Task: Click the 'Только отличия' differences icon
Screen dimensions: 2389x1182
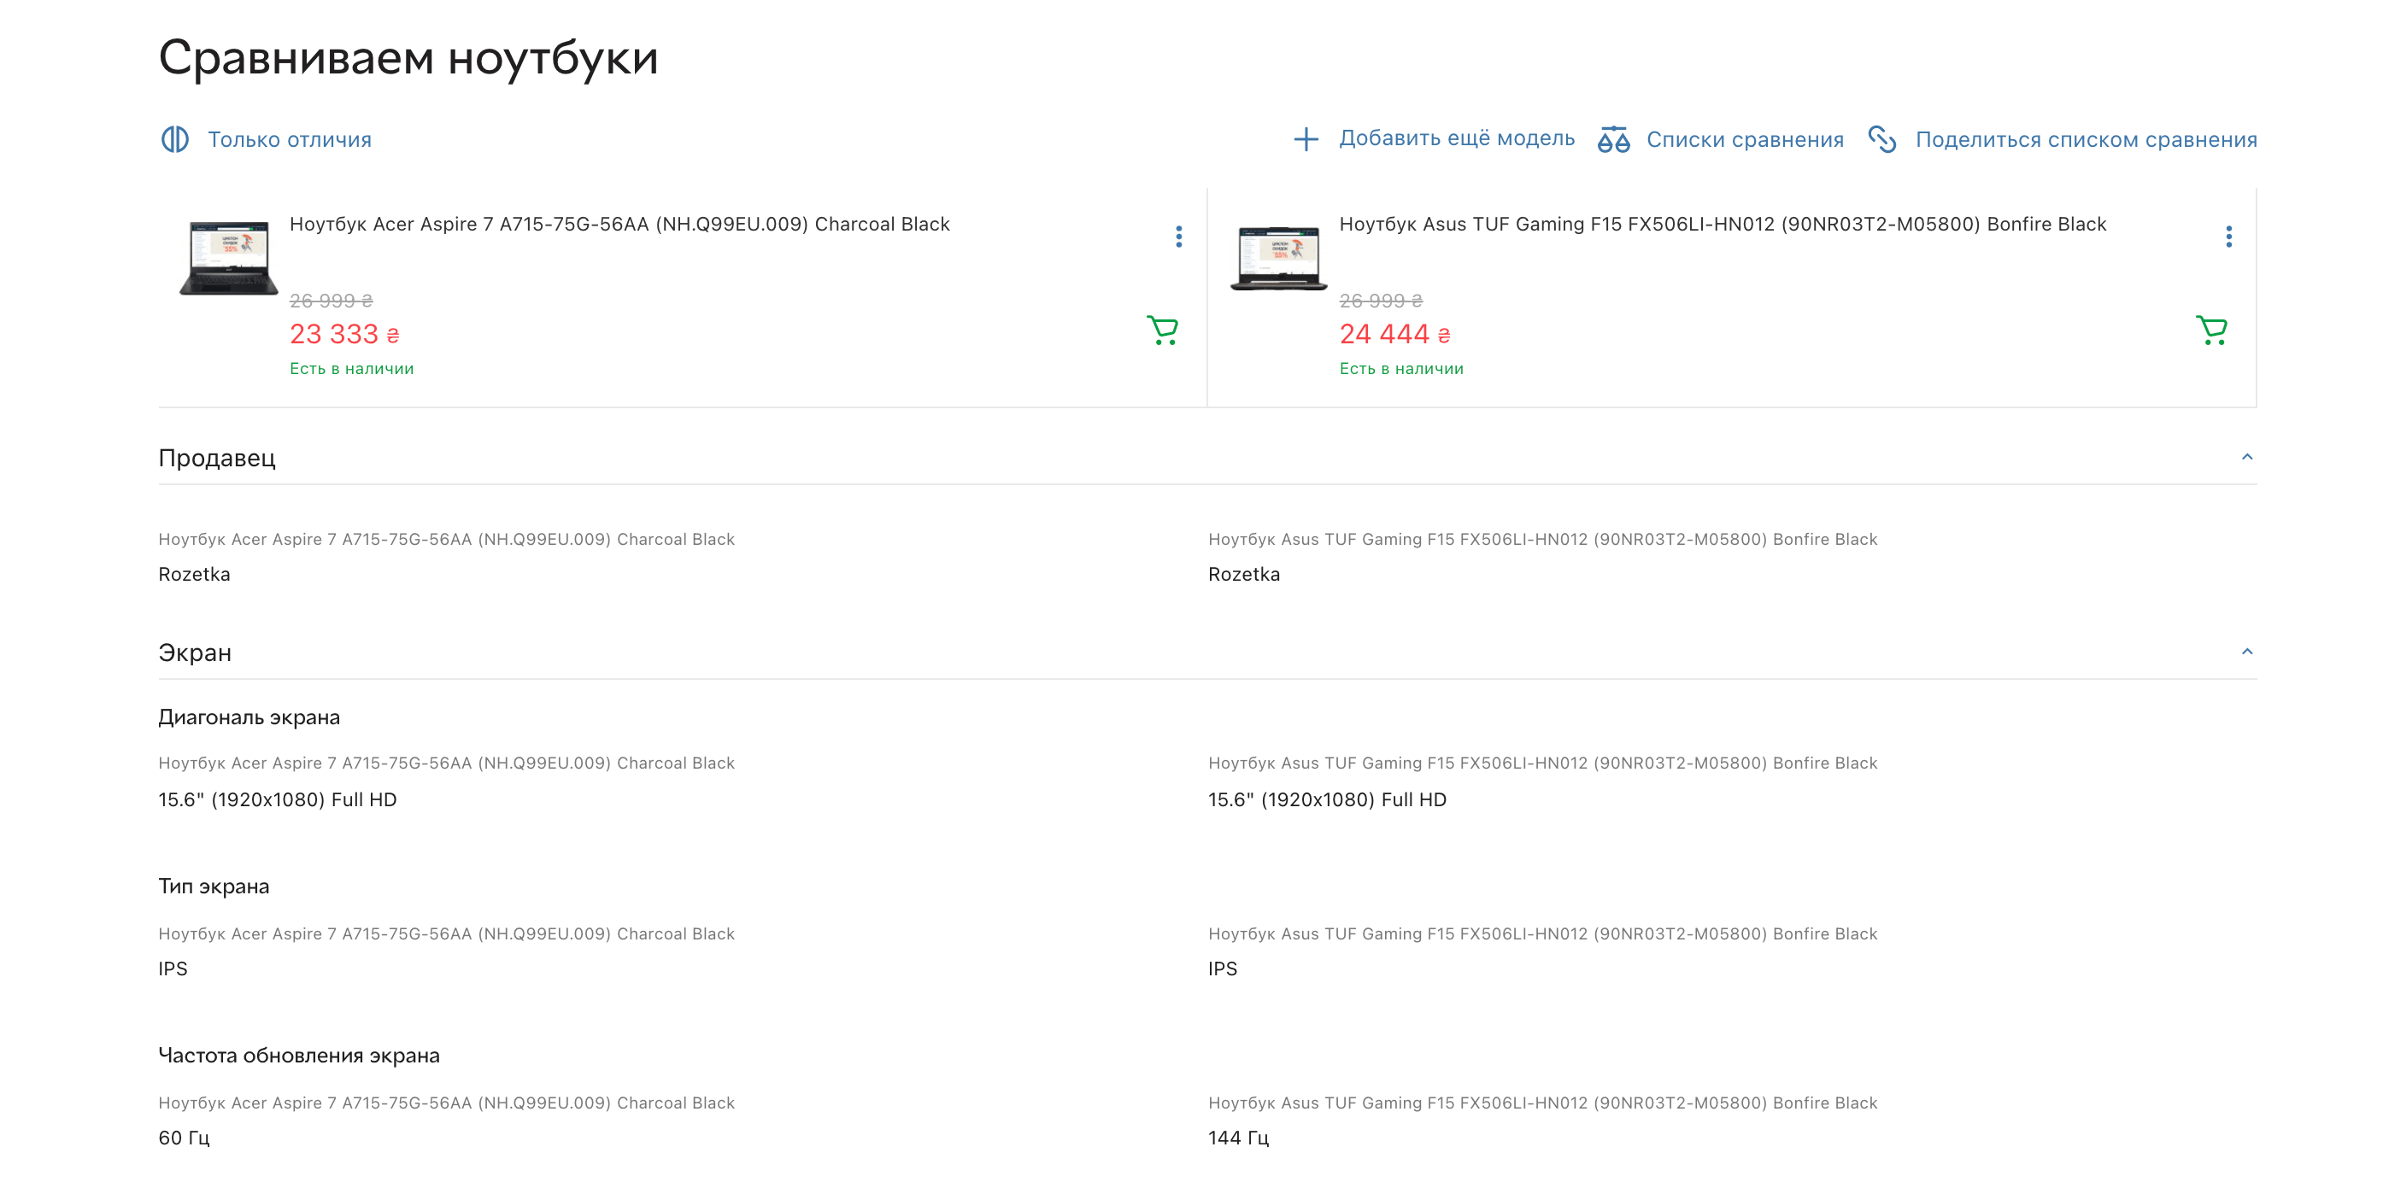Action: pyautogui.click(x=175, y=139)
